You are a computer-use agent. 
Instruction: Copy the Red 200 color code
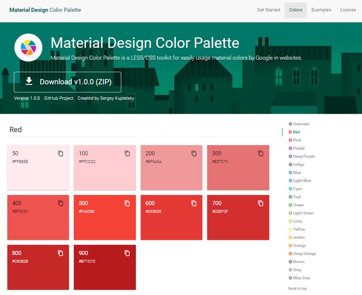click(194, 153)
